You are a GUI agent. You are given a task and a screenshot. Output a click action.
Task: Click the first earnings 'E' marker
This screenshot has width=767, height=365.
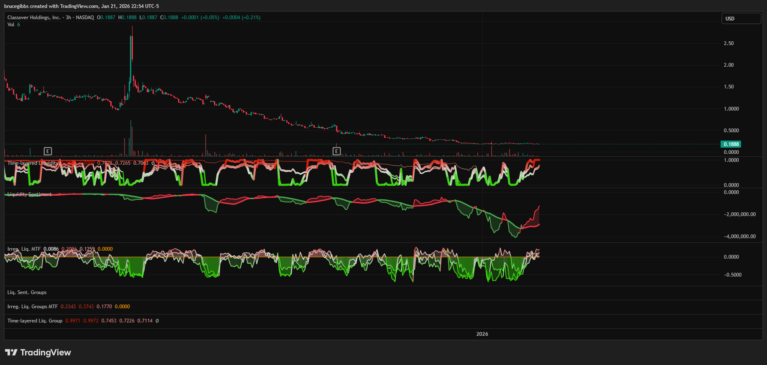pos(48,151)
